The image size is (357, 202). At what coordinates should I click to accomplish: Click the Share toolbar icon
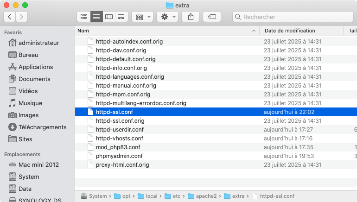[191, 17]
